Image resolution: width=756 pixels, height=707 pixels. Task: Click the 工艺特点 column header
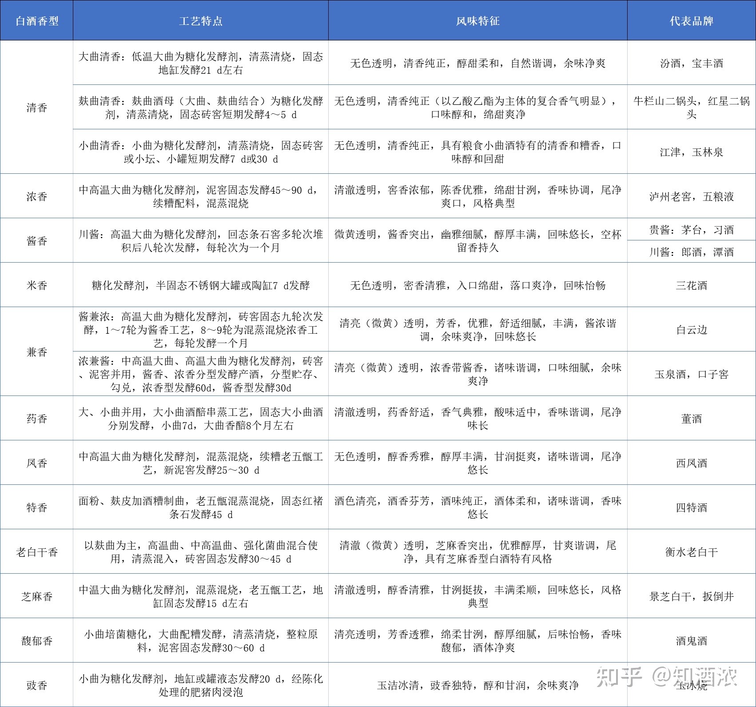pos(201,20)
